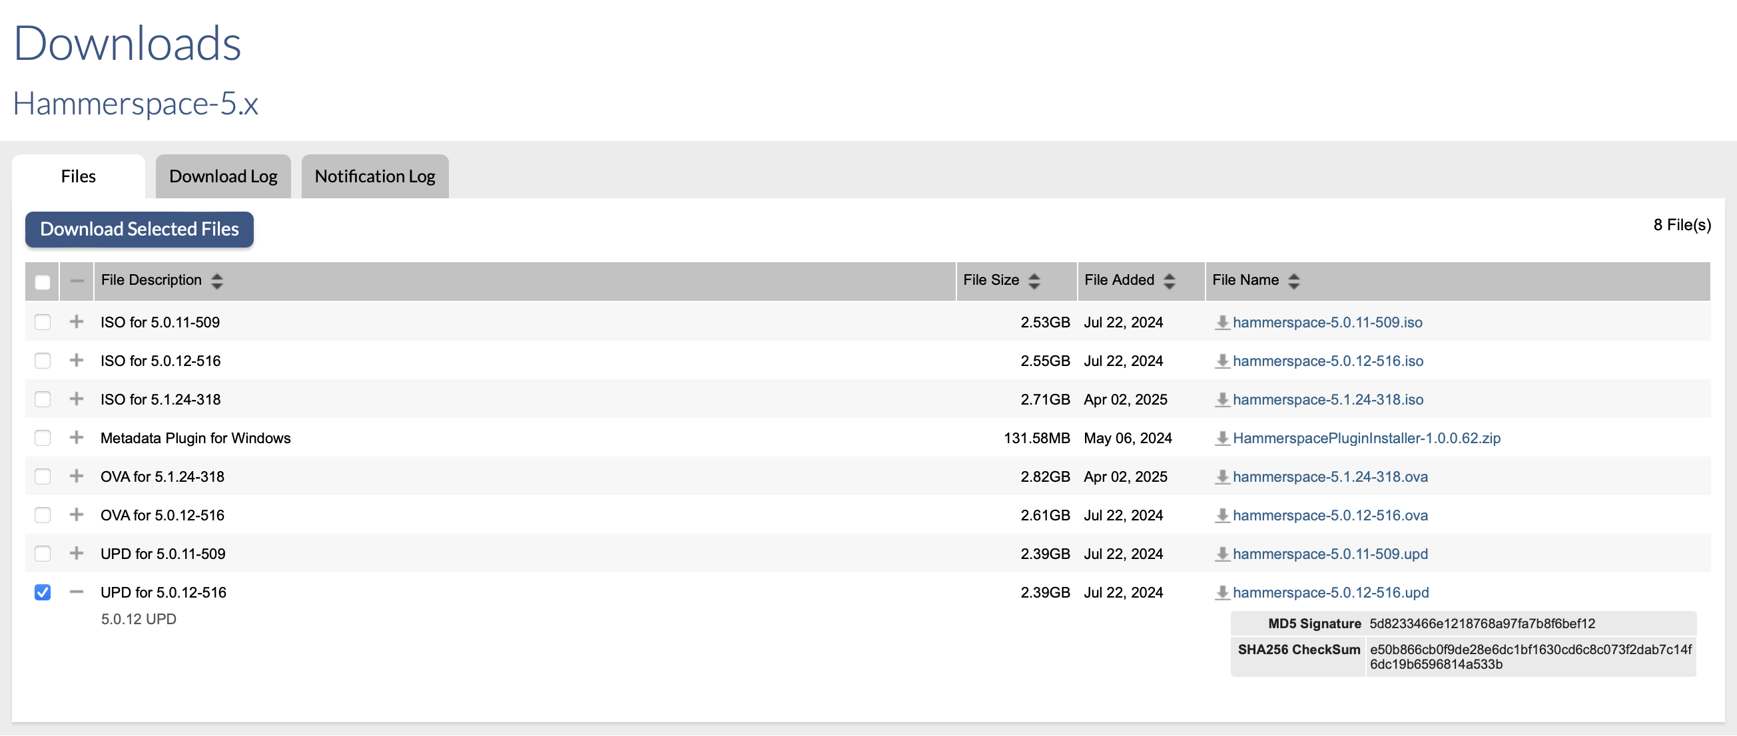Download hammerspace-5.1.24-318.iso link
Screen dimensions: 1737x736
click(1327, 400)
